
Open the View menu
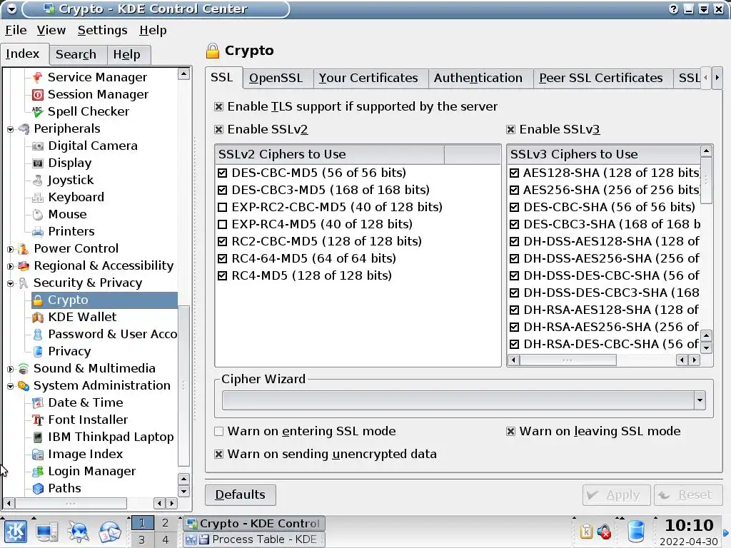click(x=51, y=30)
